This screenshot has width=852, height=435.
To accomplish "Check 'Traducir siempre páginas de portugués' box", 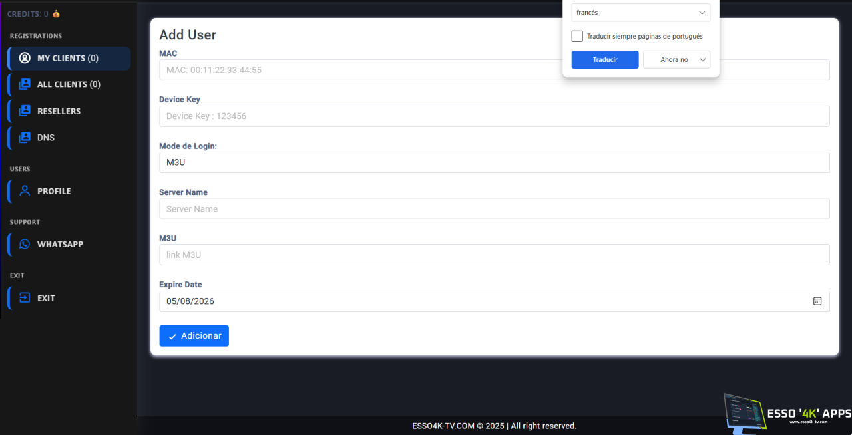I will (x=577, y=37).
